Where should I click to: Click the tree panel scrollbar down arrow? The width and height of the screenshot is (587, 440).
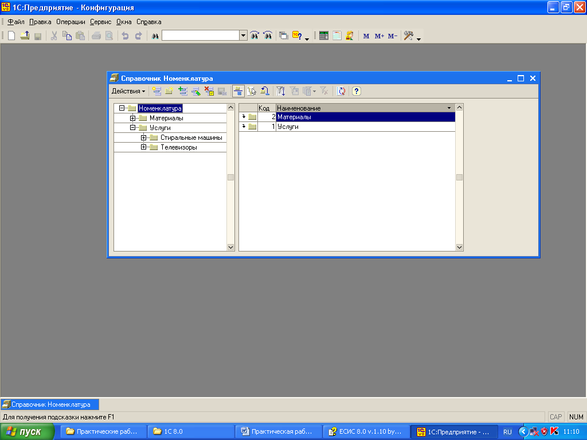point(230,247)
